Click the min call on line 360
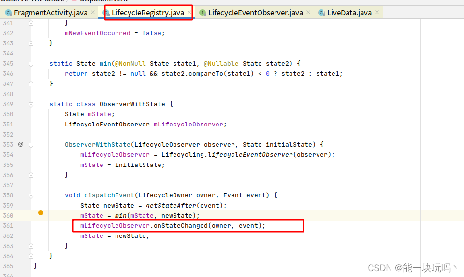This screenshot has width=464, height=277. (120, 216)
